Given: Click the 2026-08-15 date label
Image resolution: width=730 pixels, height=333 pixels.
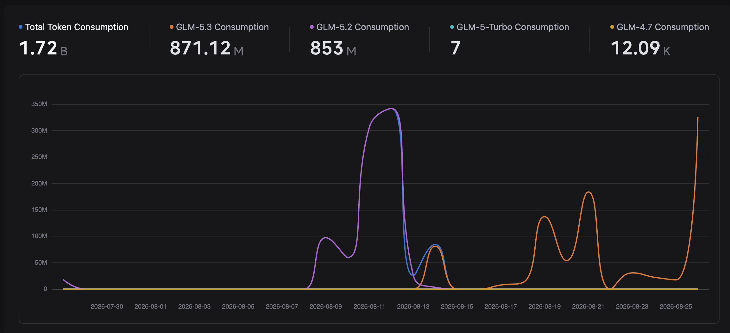Looking at the screenshot, I should [457, 307].
